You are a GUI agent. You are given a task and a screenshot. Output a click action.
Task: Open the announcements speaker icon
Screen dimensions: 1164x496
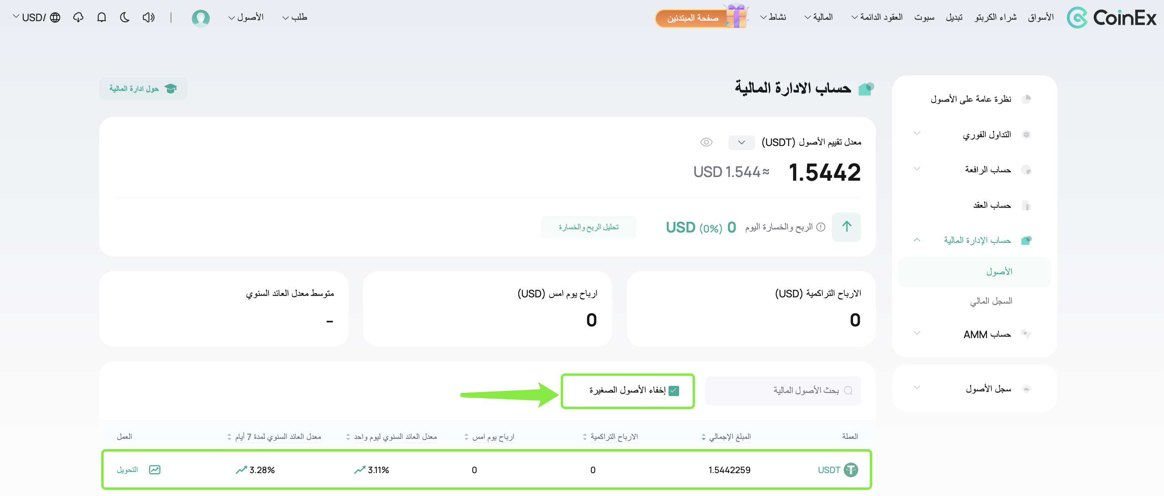click(x=148, y=17)
